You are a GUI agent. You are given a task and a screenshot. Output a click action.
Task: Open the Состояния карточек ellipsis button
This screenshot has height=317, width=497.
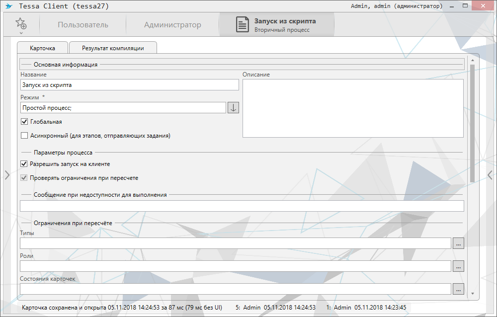[x=458, y=289]
